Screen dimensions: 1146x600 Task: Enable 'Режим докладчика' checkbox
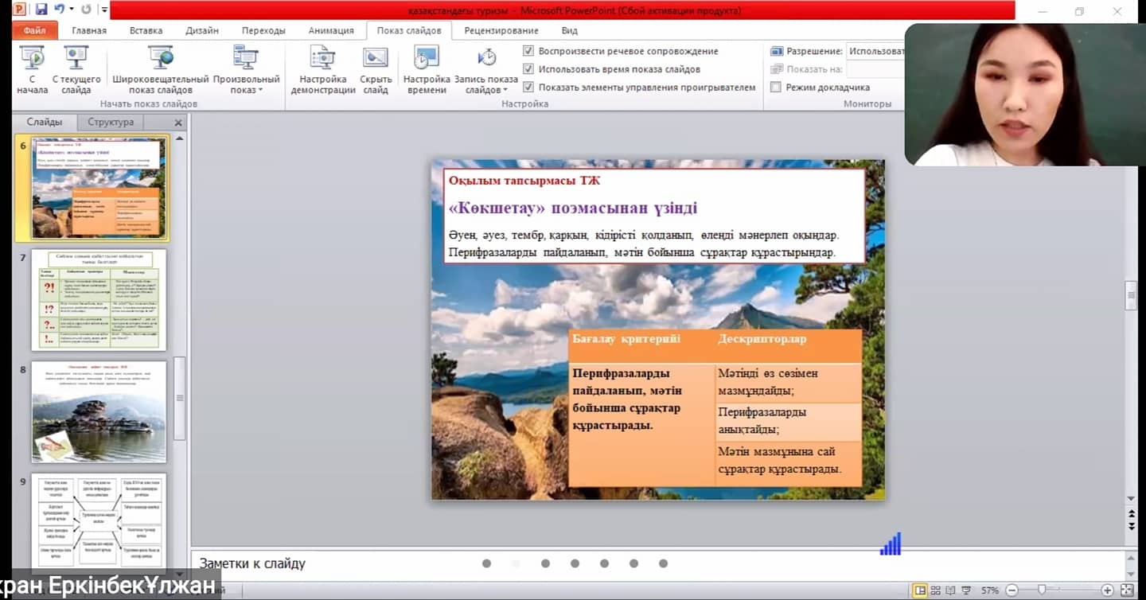pos(776,88)
